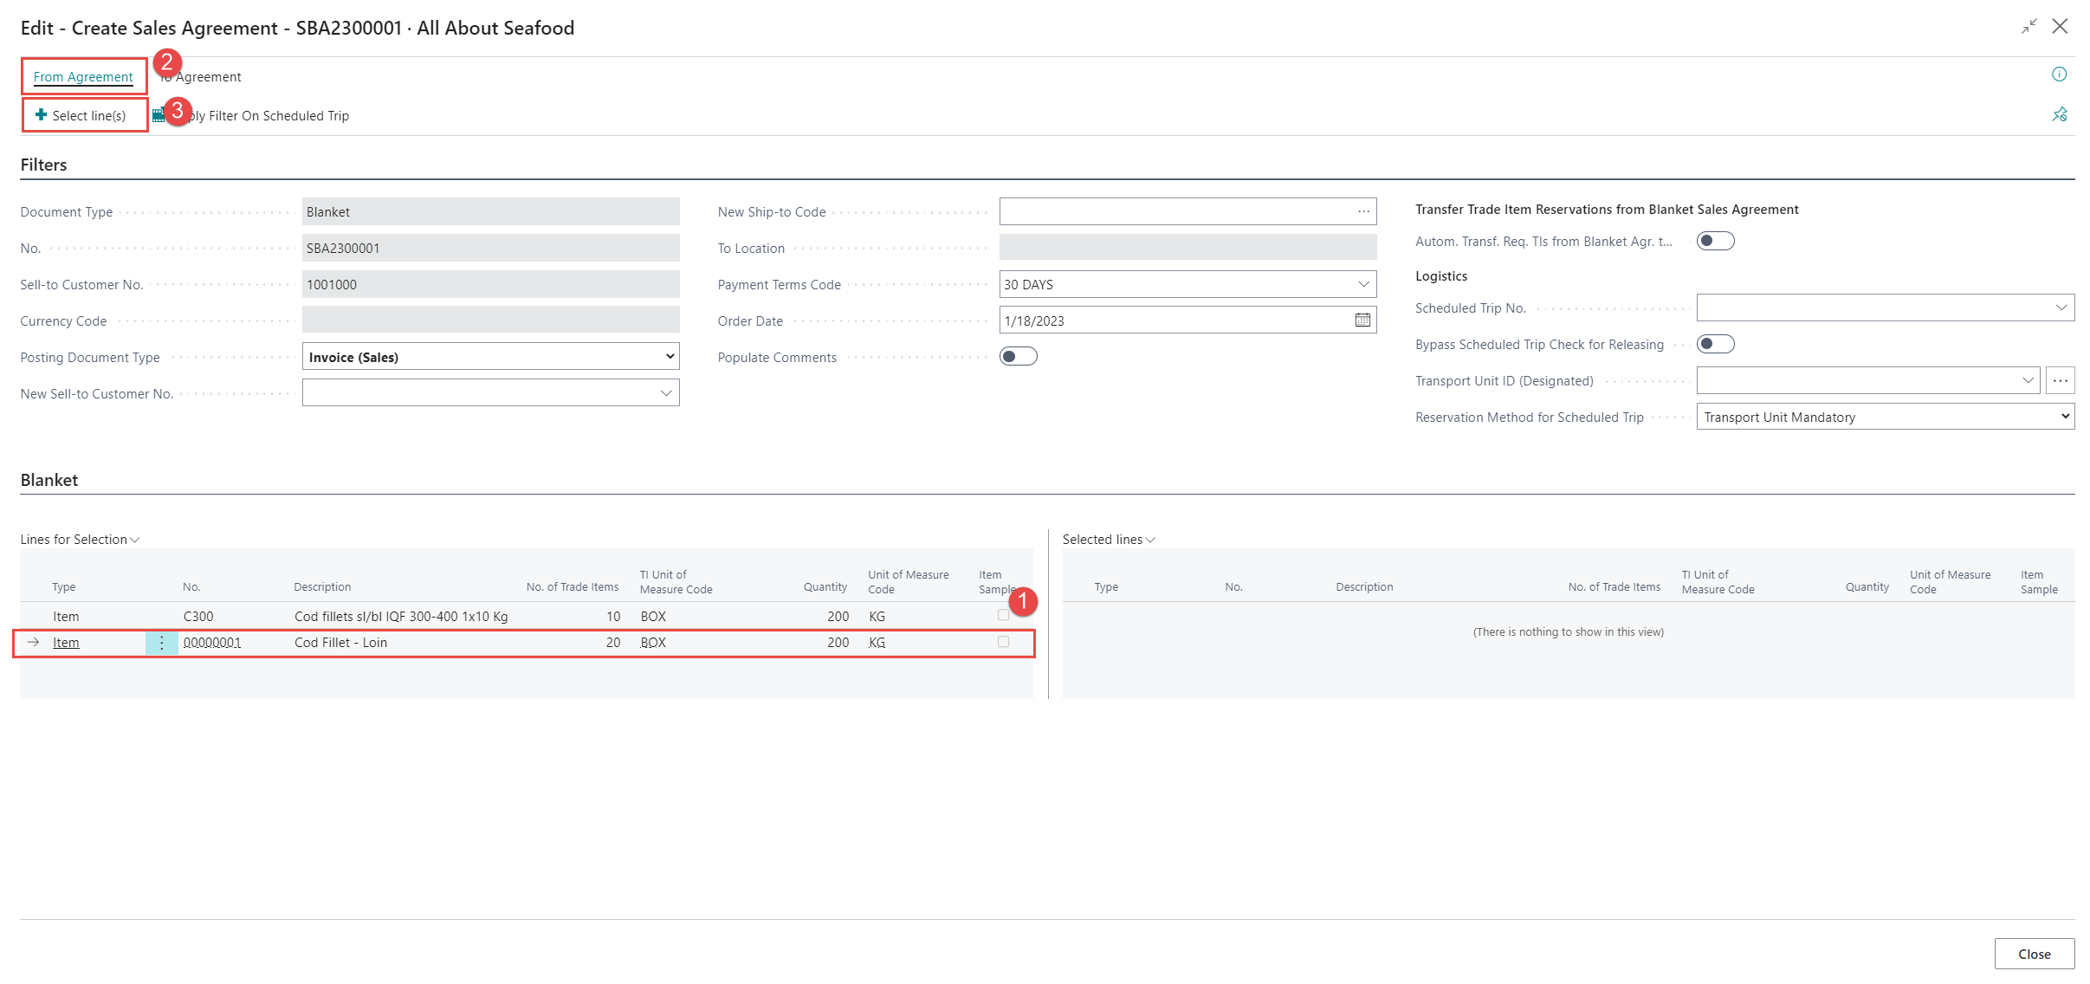Click the 00000001 item number link
The width and height of the screenshot is (2090, 984).
click(x=212, y=643)
